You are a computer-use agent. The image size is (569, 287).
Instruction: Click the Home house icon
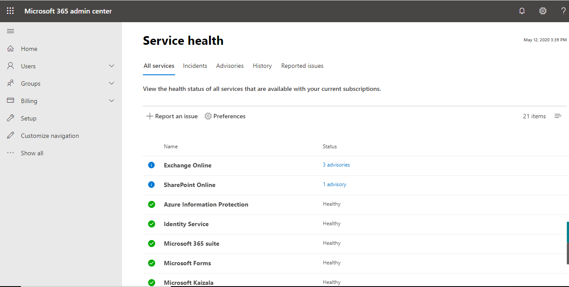point(11,49)
